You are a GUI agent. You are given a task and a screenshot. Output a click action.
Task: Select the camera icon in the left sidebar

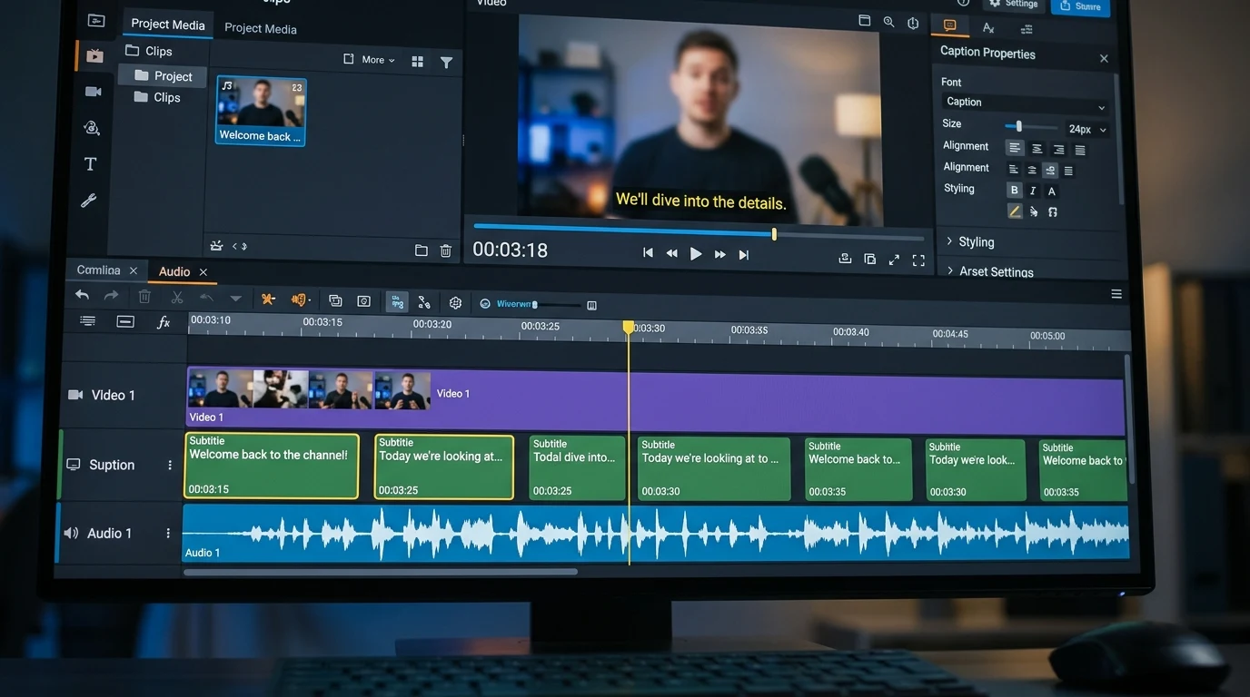(x=92, y=91)
